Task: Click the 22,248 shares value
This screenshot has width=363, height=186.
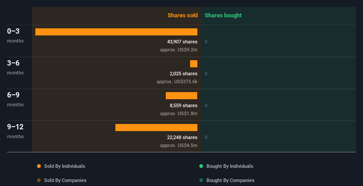Action: (182, 138)
